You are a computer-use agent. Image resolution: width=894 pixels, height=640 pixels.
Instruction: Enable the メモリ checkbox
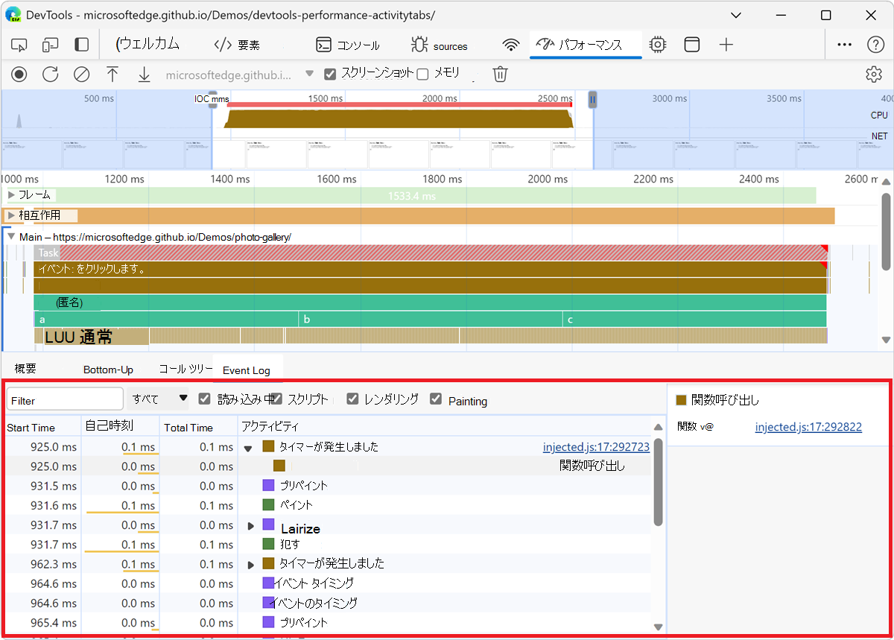[x=422, y=74]
